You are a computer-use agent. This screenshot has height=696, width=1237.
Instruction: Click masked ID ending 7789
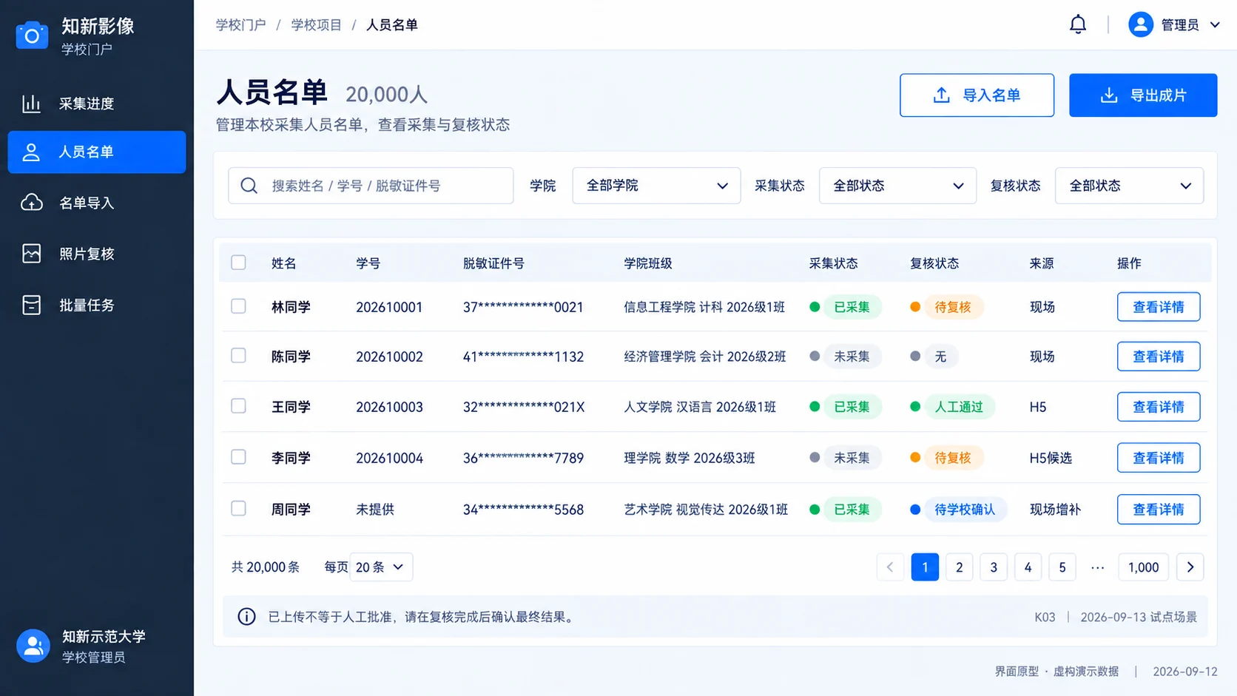click(523, 458)
